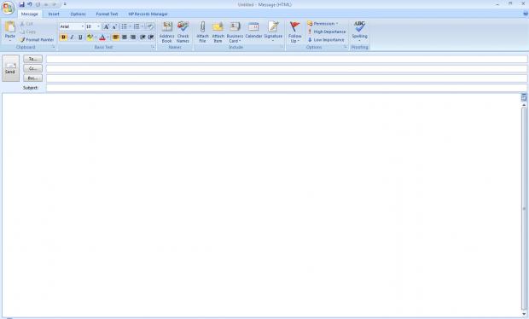Image resolution: width=529 pixels, height=319 pixels.
Task: Open the font size dropdown
Action: pyautogui.click(x=98, y=26)
